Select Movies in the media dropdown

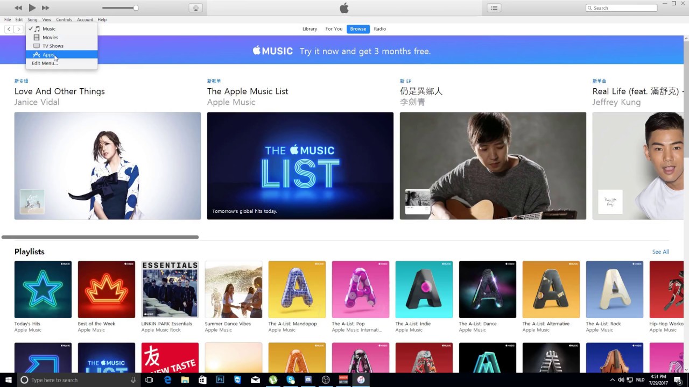point(61,38)
